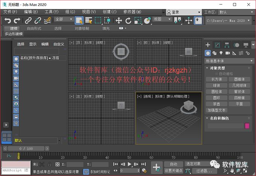Toggle geometry display filter in Scene Explorer

coord(16,59)
